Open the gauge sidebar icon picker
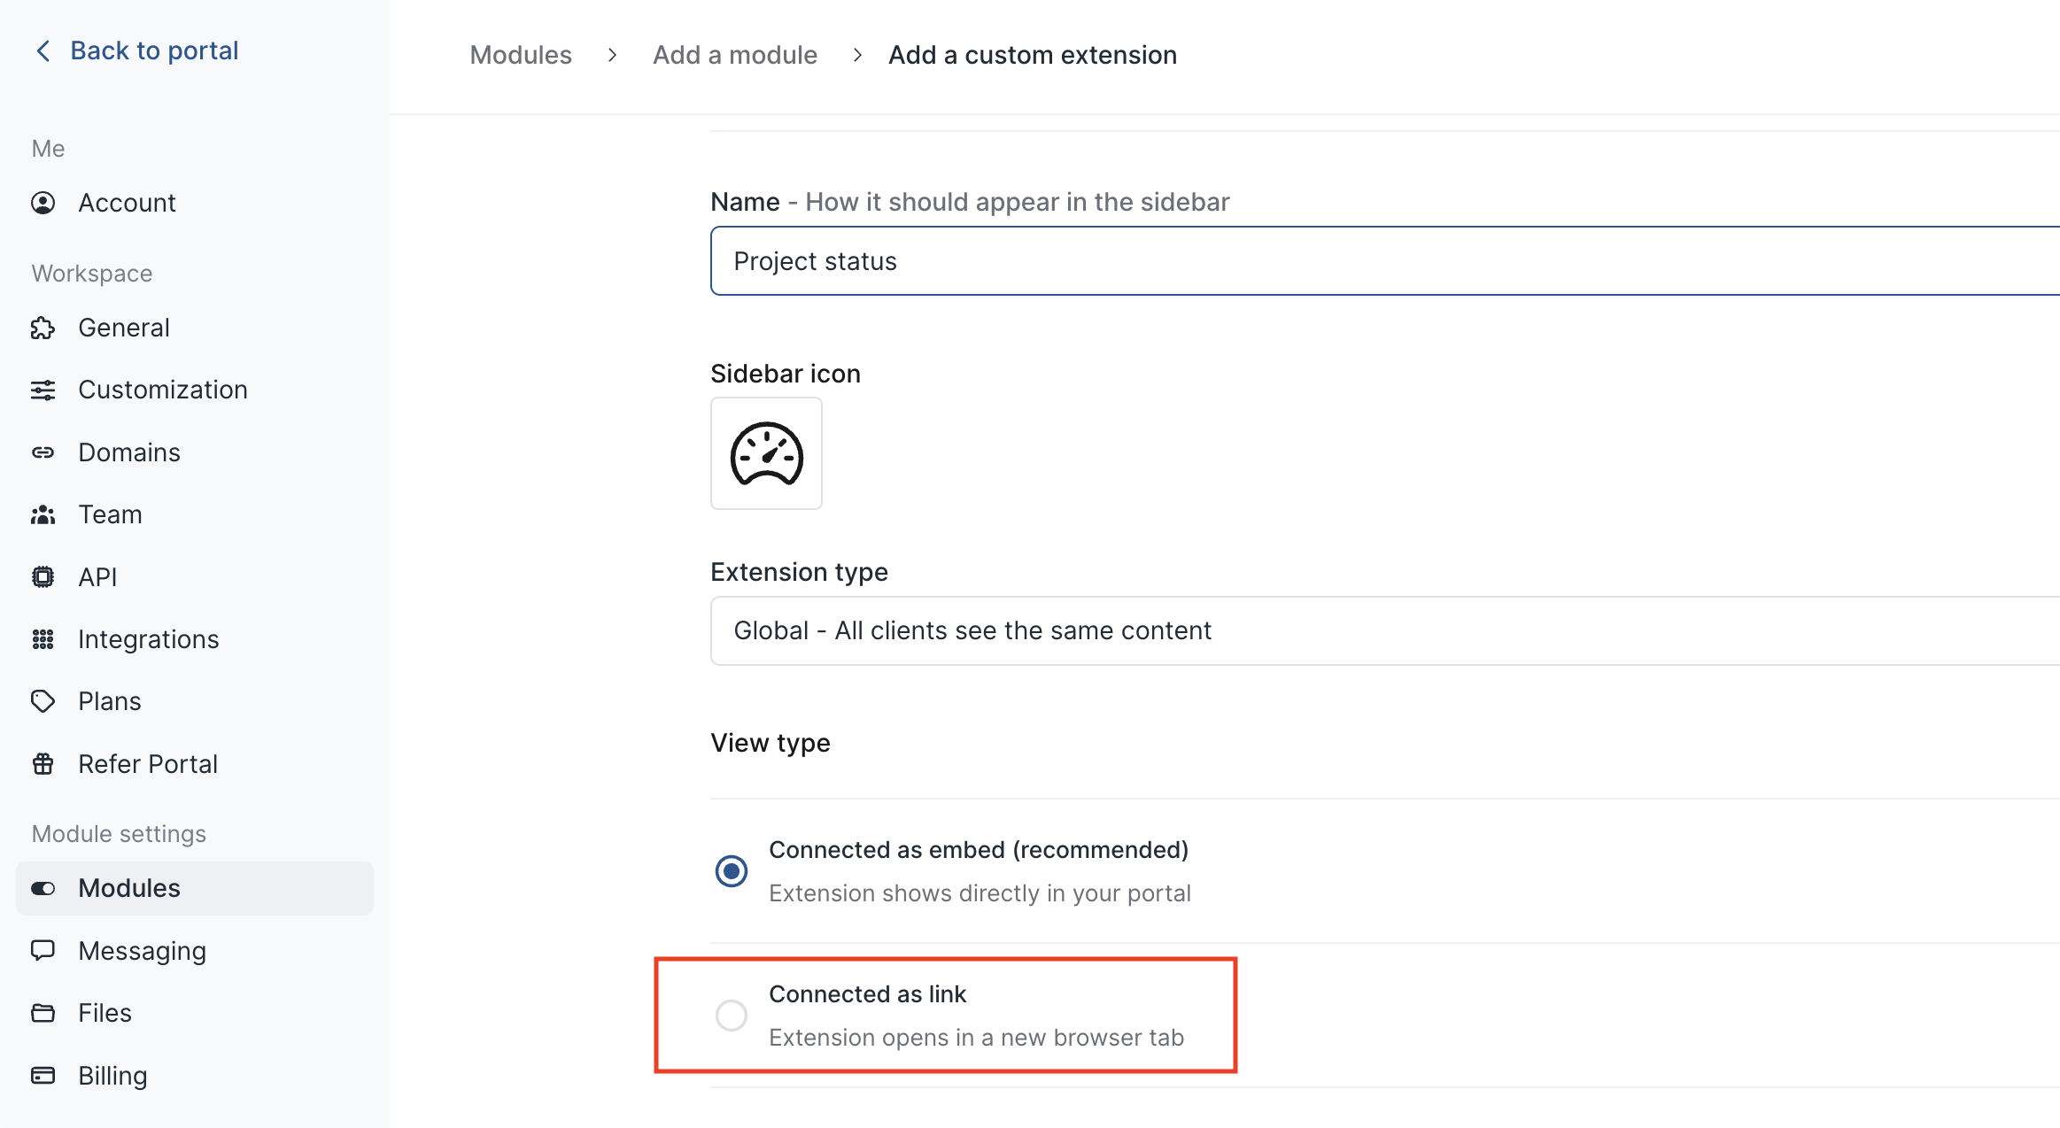The height and width of the screenshot is (1128, 2060). click(x=766, y=453)
